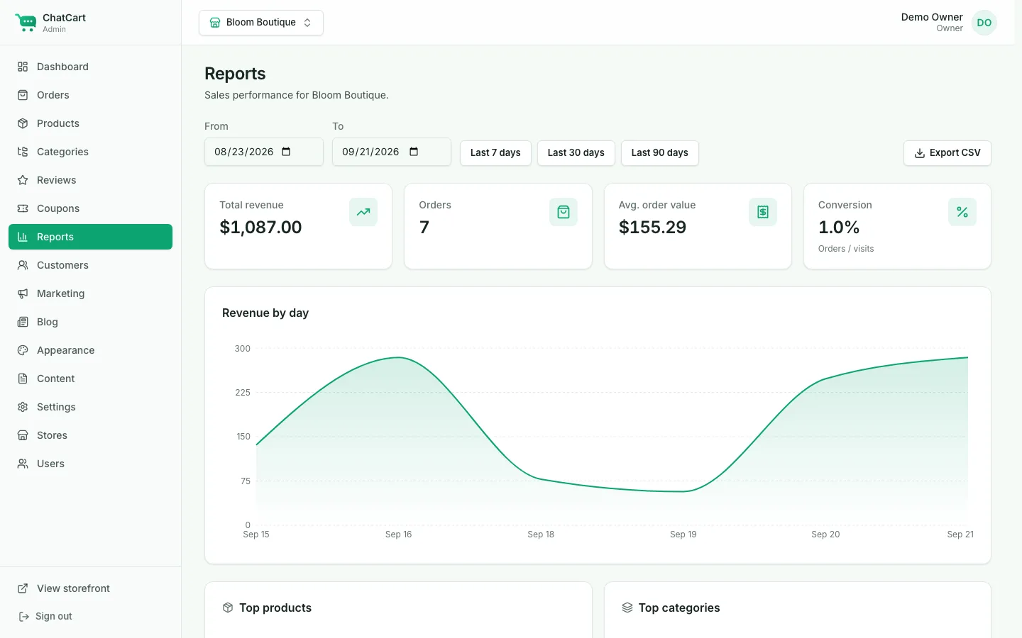Click the $155.29 average order value

point(652,228)
